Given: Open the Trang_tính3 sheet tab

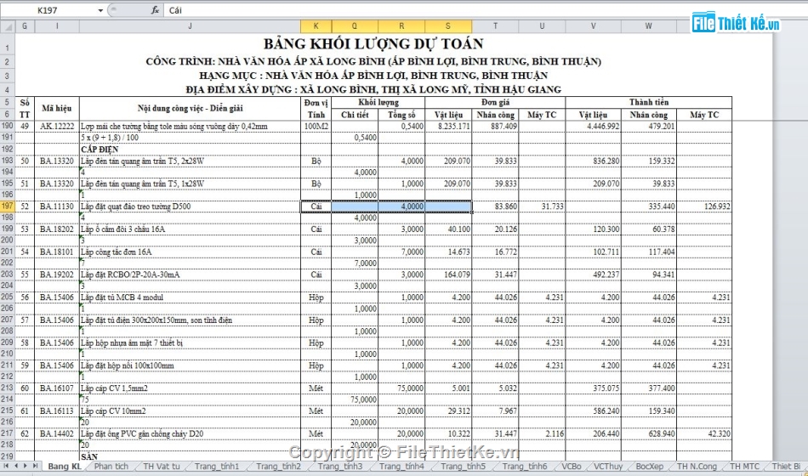Looking at the screenshot, I should [339, 466].
